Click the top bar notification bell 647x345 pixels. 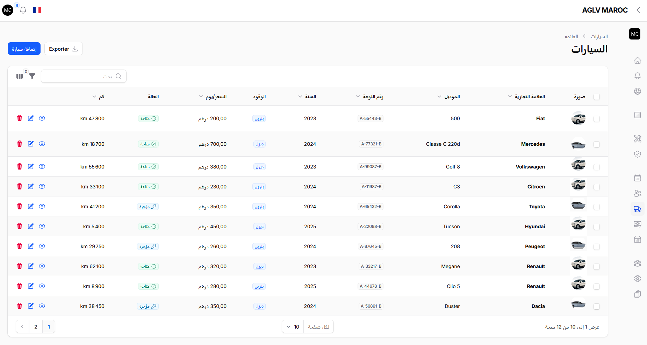pos(23,10)
